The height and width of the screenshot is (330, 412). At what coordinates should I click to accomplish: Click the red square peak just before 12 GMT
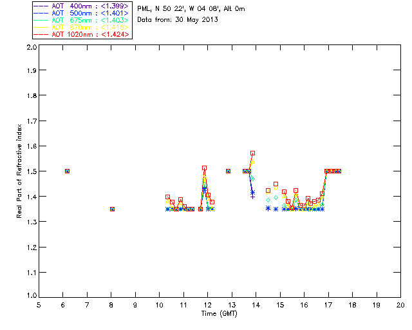pyautogui.click(x=205, y=168)
